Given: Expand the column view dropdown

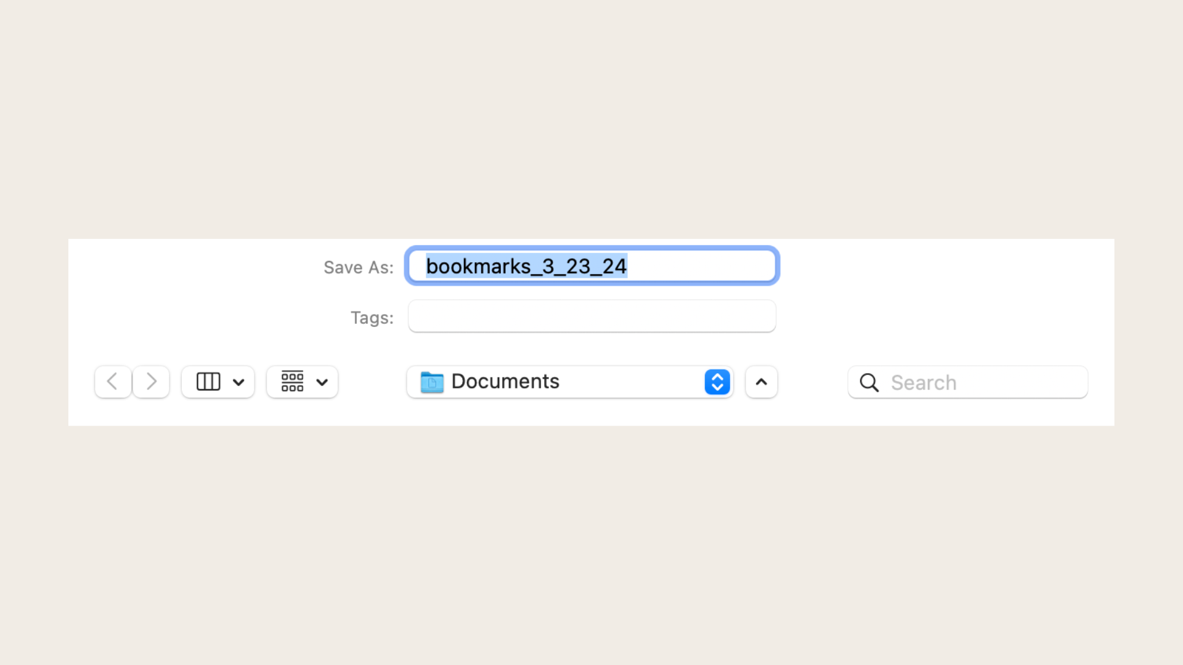Looking at the screenshot, I should tap(239, 382).
